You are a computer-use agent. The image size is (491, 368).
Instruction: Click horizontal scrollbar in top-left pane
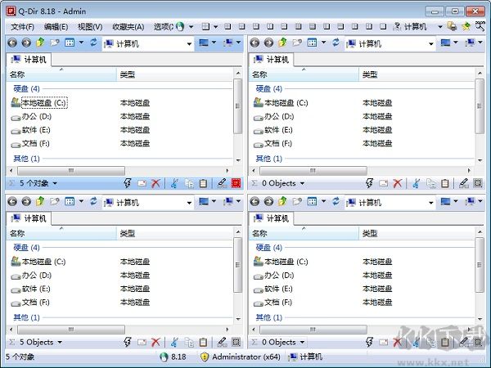[x=71, y=171]
